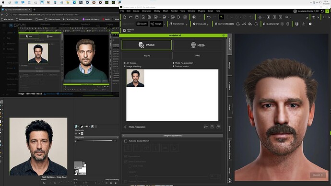Expand the toolbar overflow double chevron
Viewport: 331px width, 186px height.
(x=307, y=18)
